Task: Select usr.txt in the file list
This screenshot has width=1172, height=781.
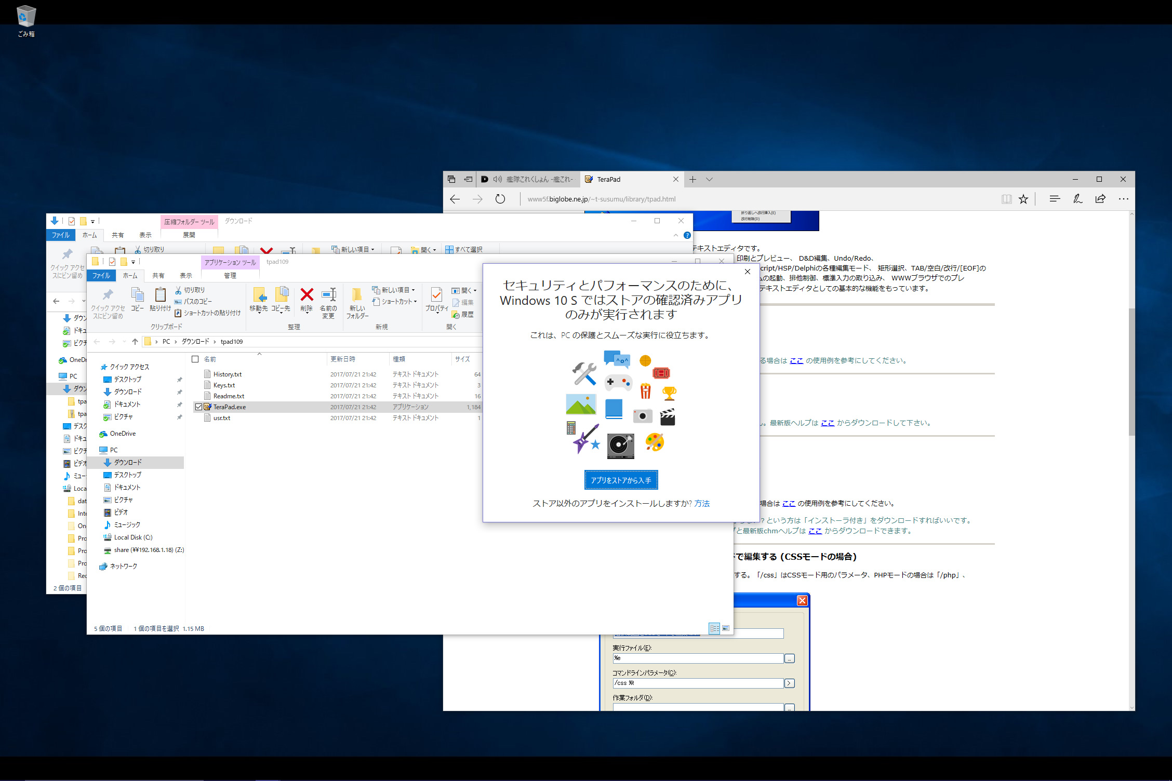Action: pyautogui.click(x=221, y=418)
